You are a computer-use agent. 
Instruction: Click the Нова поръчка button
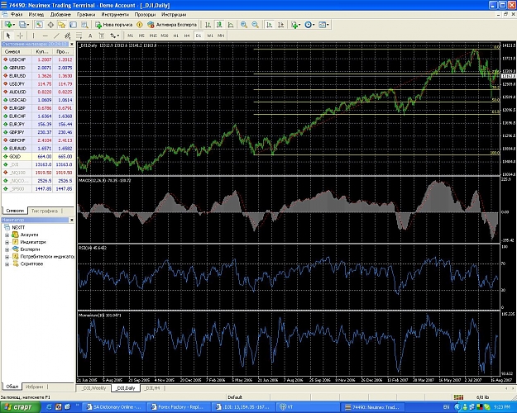114,25
